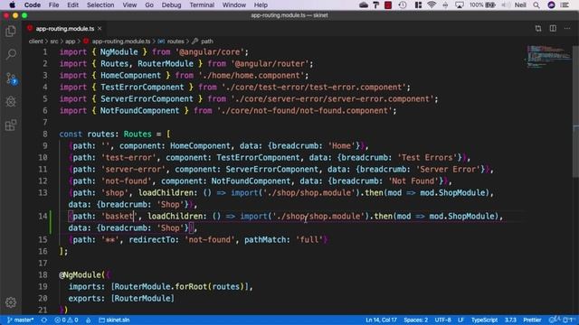The height and width of the screenshot is (325, 579).
Task: Click line number 14 in the gutter
Action: pos(43,217)
